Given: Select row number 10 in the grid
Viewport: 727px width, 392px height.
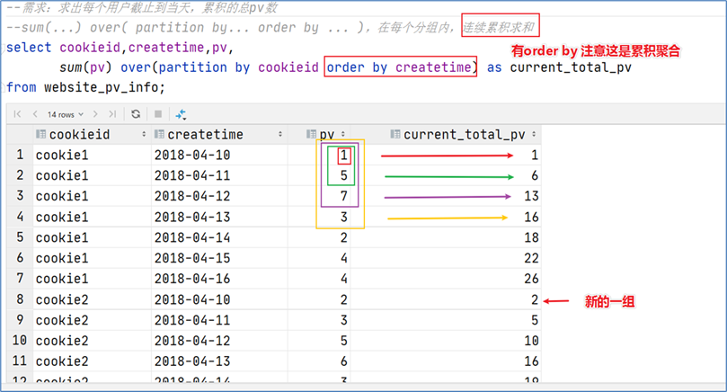Looking at the screenshot, I should pos(20,340).
